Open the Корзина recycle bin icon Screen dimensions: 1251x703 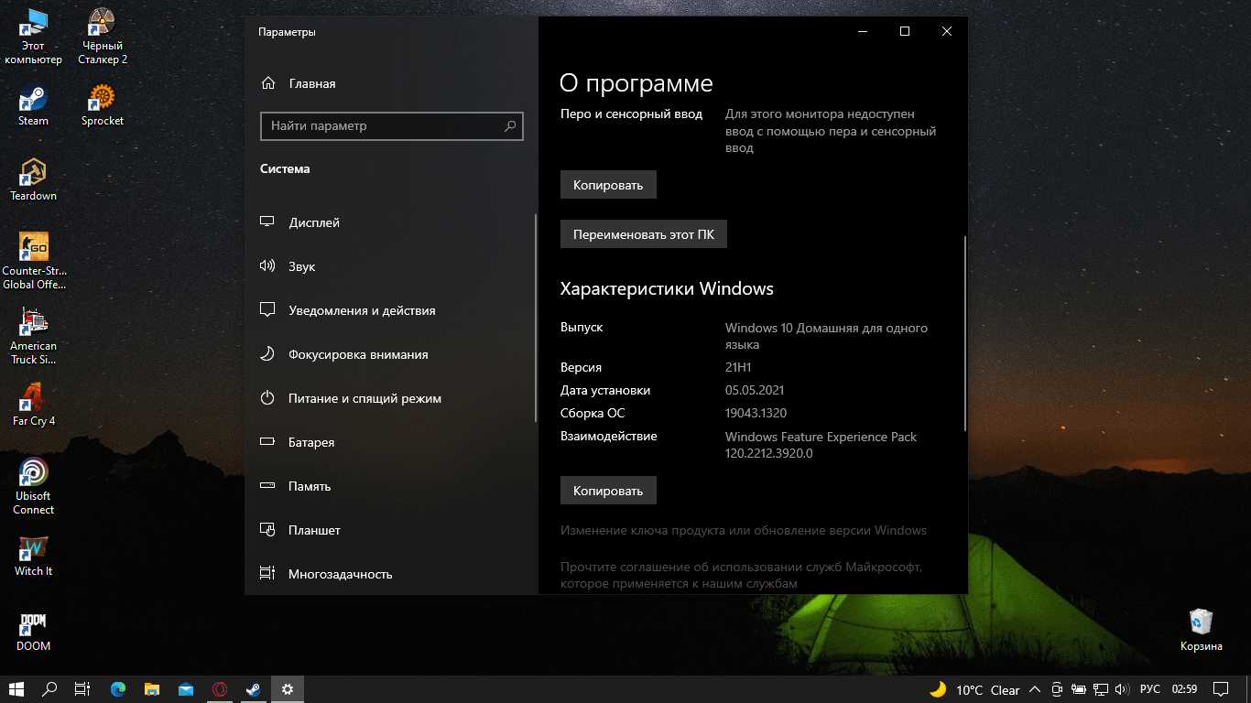pyautogui.click(x=1201, y=630)
